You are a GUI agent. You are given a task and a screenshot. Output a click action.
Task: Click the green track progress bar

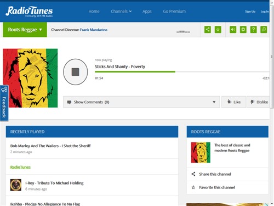[x=135, y=72]
